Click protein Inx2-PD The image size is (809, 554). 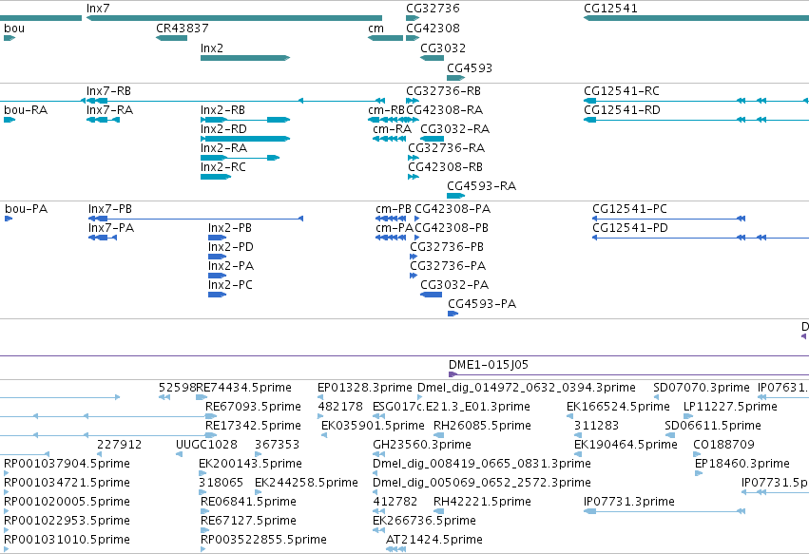tap(217, 257)
